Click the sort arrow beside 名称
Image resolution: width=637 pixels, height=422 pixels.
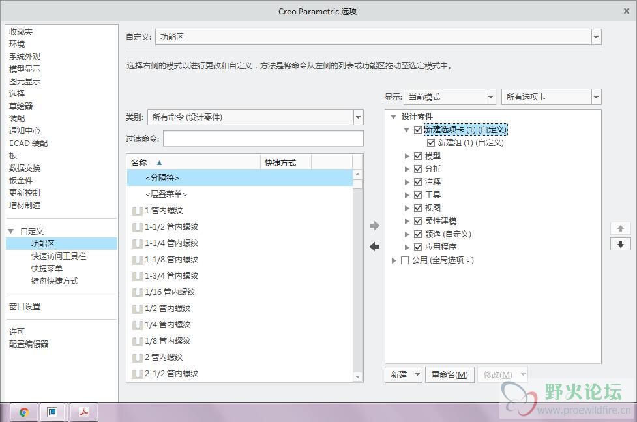[159, 162]
